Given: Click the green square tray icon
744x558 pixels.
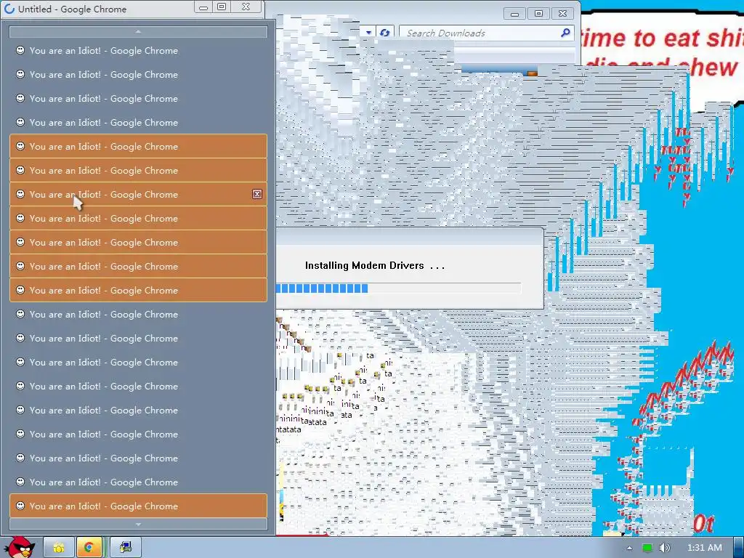Looking at the screenshot, I should pos(647,548).
